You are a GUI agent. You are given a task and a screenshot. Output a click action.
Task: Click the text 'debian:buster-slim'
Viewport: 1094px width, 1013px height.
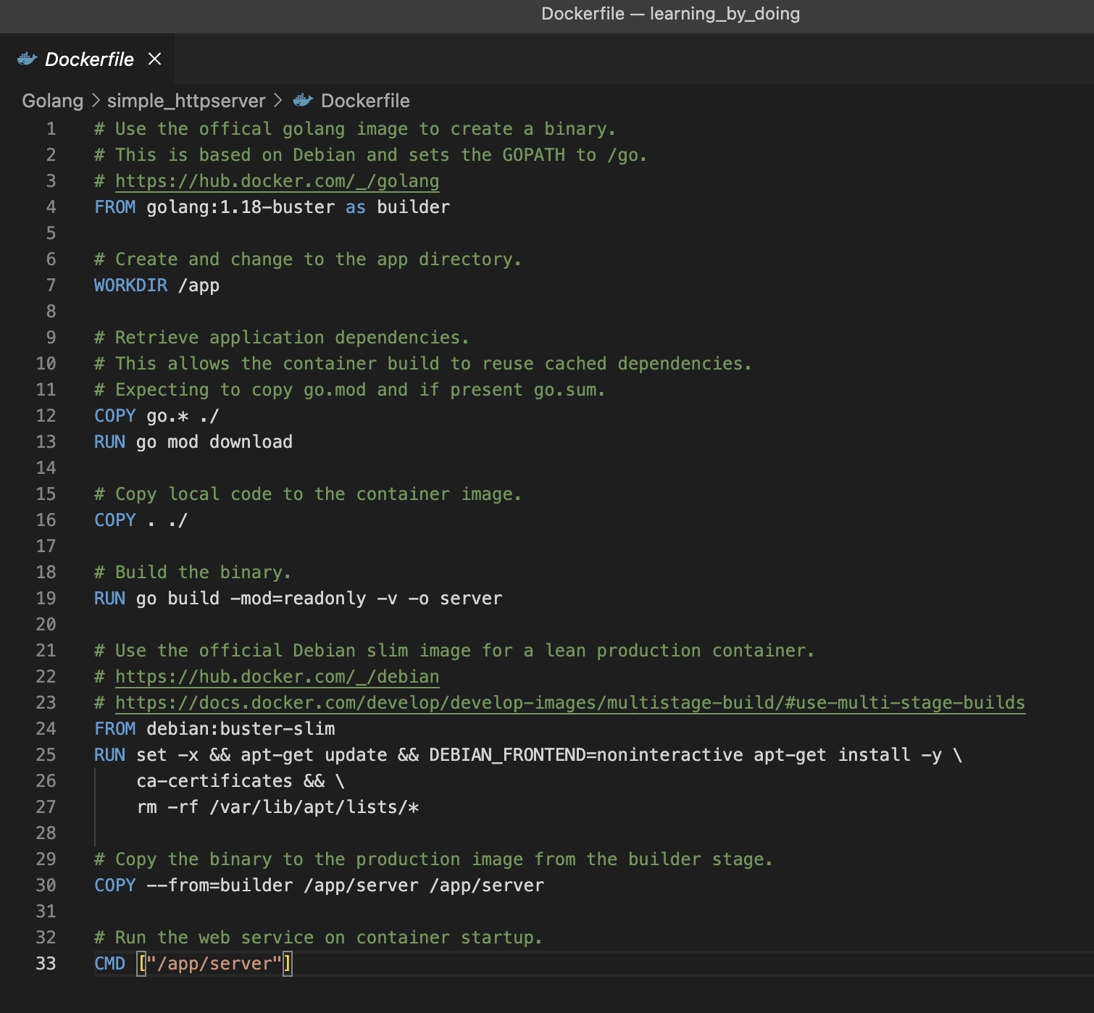[241, 729]
